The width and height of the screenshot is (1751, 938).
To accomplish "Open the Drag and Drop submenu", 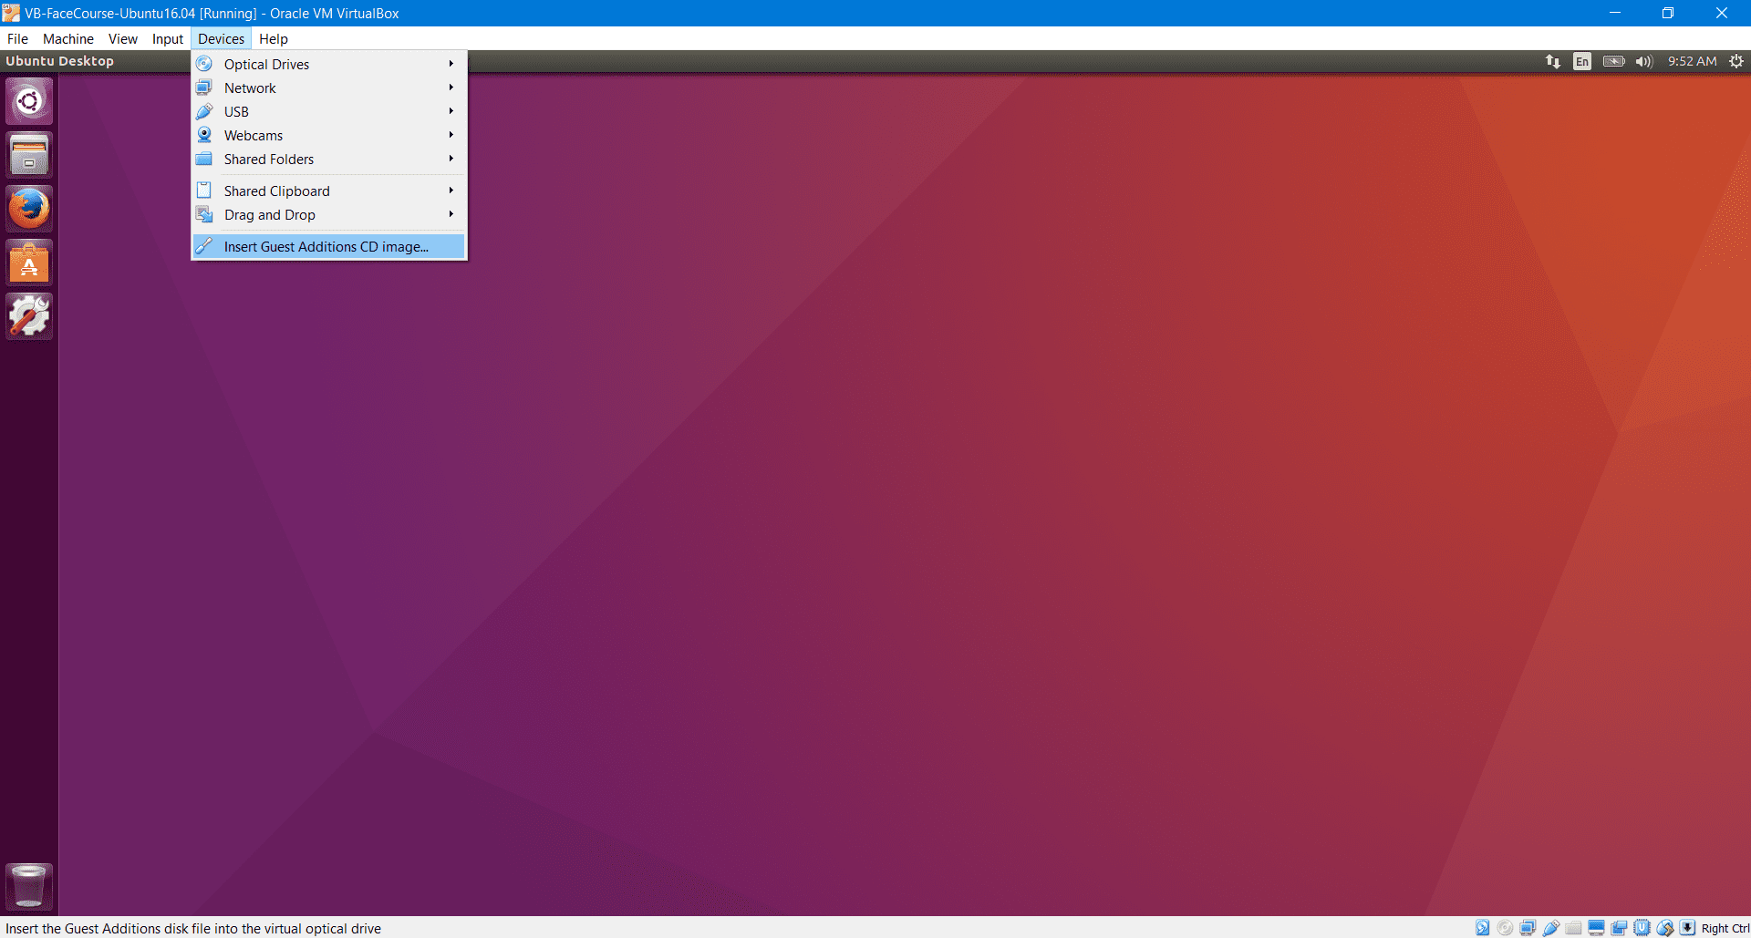I will (x=328, y=214).
